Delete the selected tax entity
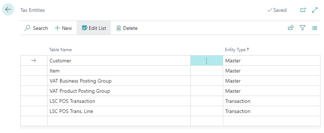The width and height of the screenshot is (324, 133). point(127,28)
